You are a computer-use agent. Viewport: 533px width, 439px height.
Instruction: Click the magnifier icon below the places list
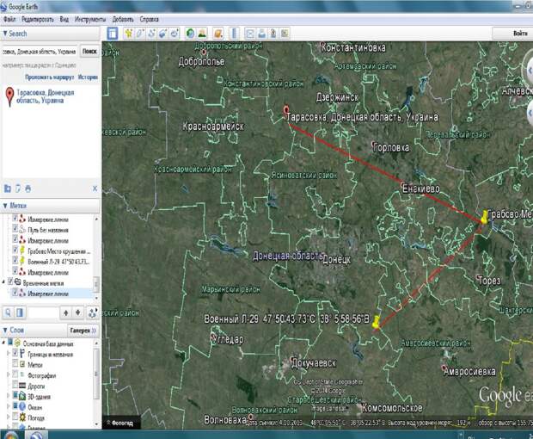coord(8,312)
